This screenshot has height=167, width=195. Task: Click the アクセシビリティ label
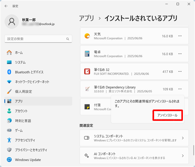click(x=25, y=140)
